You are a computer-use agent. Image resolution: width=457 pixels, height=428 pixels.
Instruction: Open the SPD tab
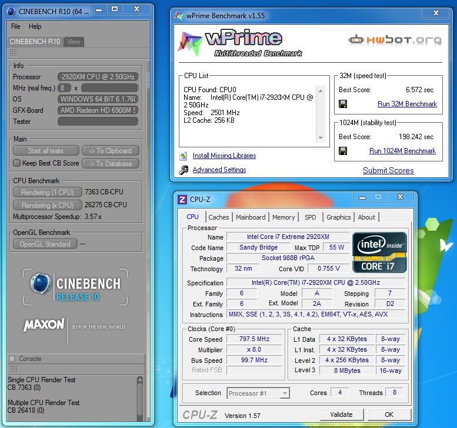tap(311, 217)
